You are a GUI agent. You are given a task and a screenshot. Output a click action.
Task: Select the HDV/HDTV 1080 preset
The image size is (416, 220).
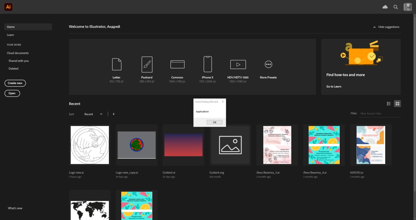click(238, 64)
